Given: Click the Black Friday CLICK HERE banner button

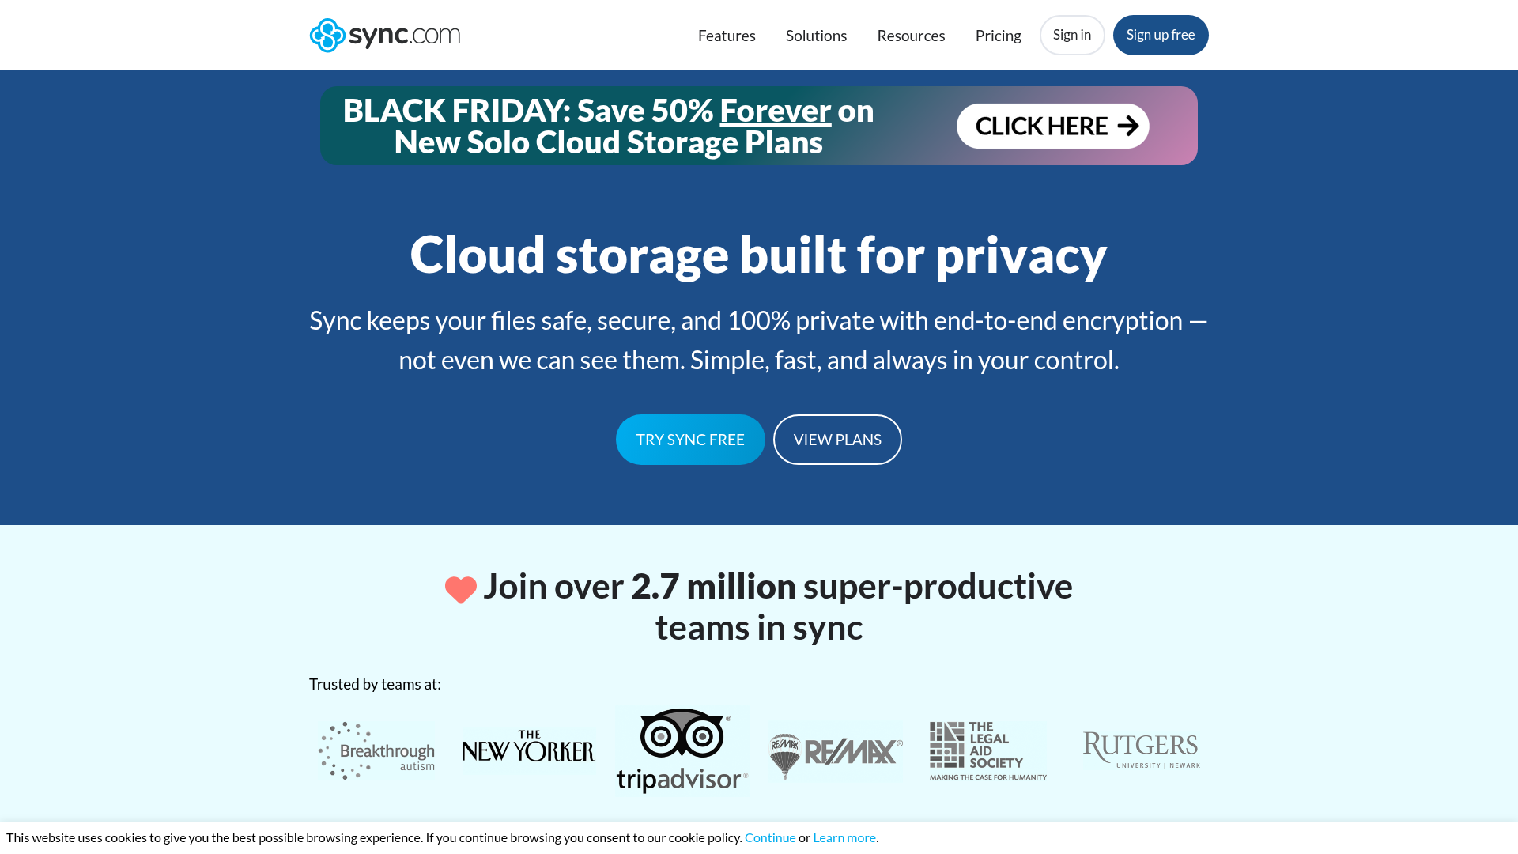Looking at the screenshot, I should coord(1052,126).
